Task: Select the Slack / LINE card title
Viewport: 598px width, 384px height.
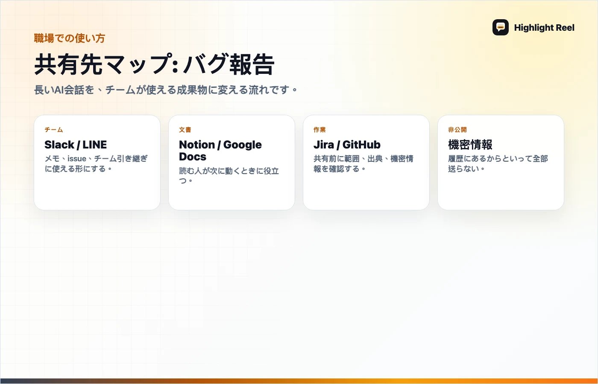Action: [76, 145]
